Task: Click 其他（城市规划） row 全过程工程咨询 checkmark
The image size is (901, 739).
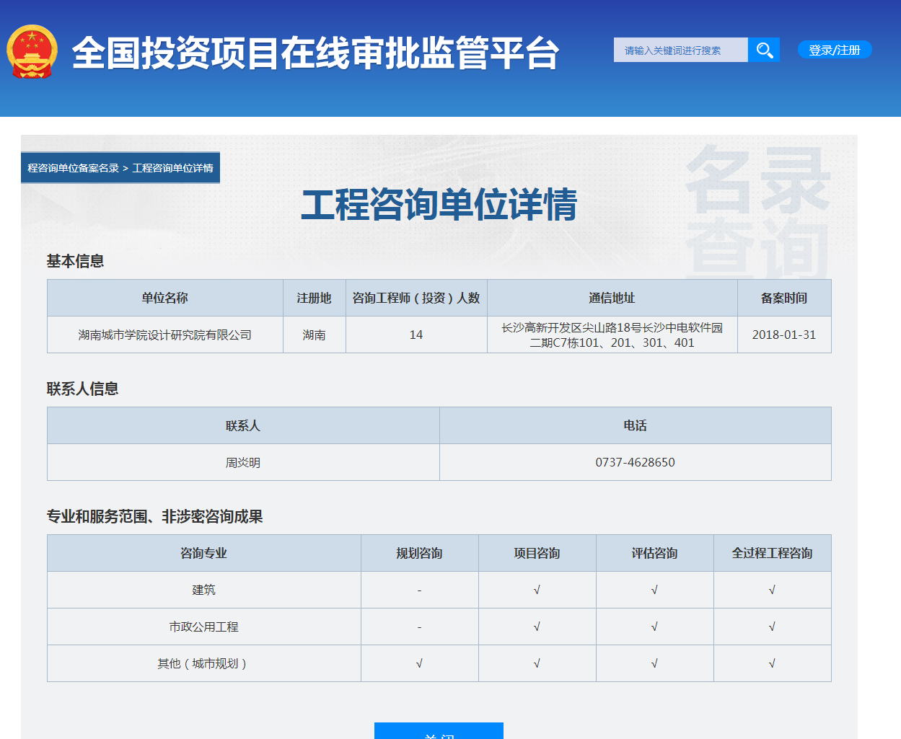Action: pyautogui.click(x=773, y=664)
